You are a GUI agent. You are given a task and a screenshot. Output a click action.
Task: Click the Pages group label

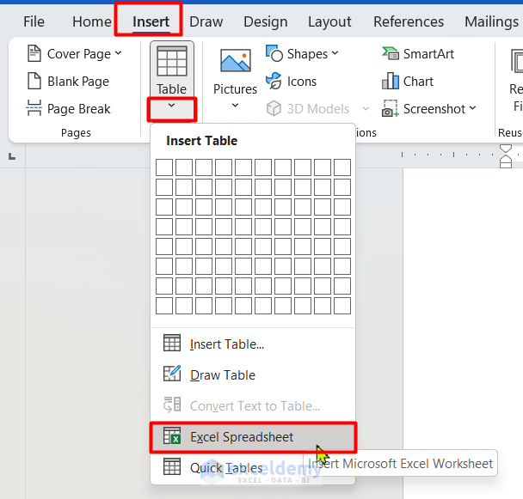pyautogui.click(x=76, y=133)
